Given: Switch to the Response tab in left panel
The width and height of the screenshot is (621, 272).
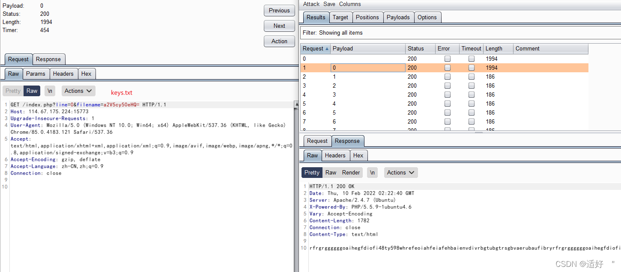Looking at the screenshot, I should point(48,59).
